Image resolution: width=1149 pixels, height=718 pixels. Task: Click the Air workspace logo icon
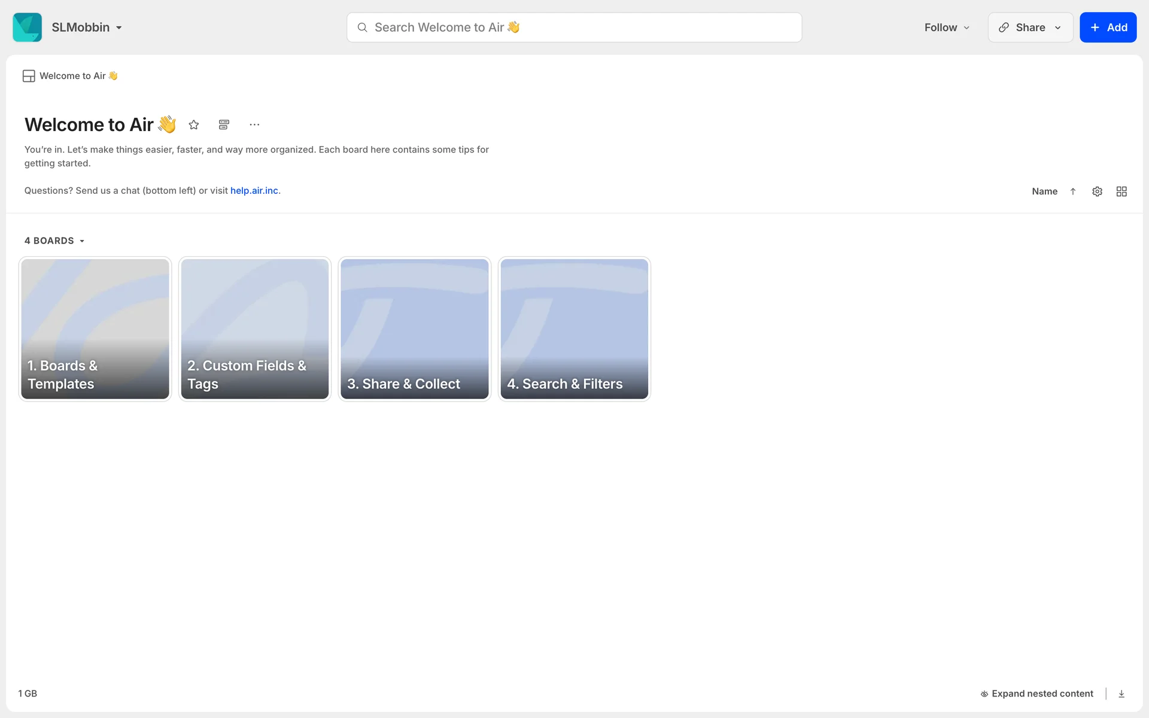click(x=27, y=28)
